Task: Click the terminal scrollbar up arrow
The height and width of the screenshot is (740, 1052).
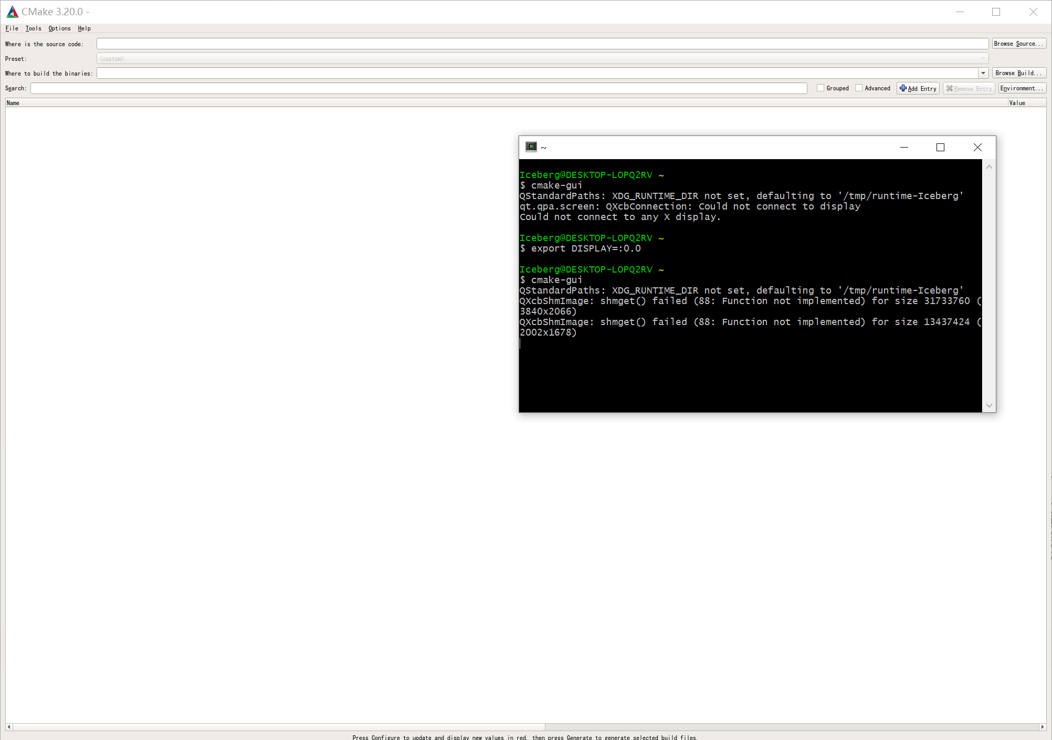Action: (989, 167)
